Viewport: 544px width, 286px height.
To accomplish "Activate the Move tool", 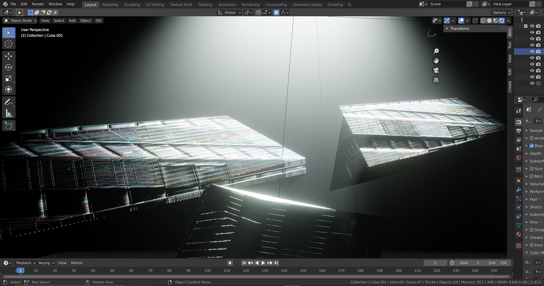I will (8, 56).
